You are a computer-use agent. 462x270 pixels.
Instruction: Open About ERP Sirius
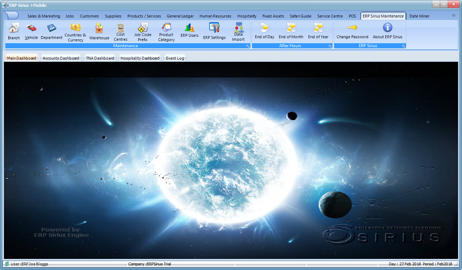click(x=387, y=31)
